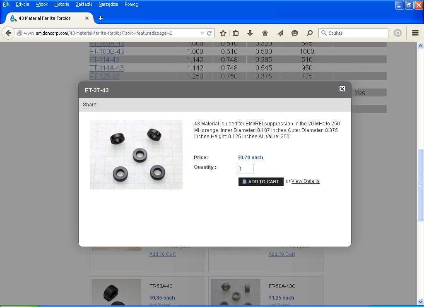Open a new tab with plus button
The height and width of the screenshot is (307, 424).
pyautogui.click(x=101, y=18)
